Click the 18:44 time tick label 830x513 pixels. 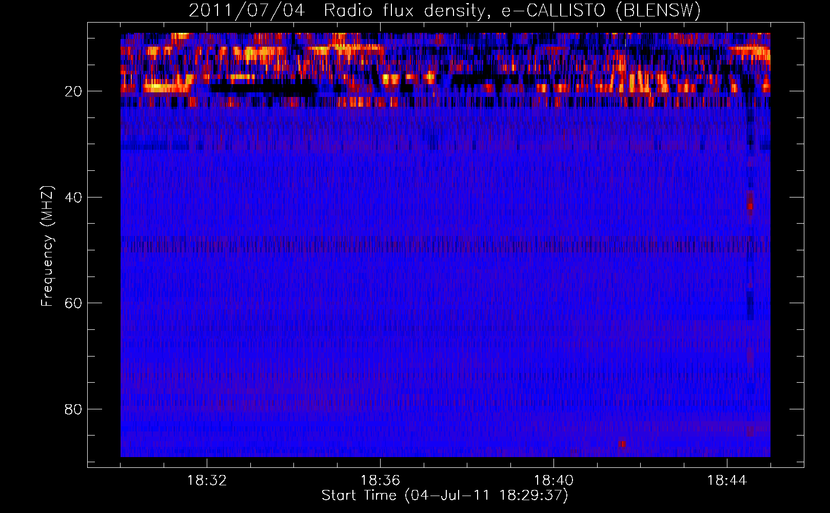point(727,481)
